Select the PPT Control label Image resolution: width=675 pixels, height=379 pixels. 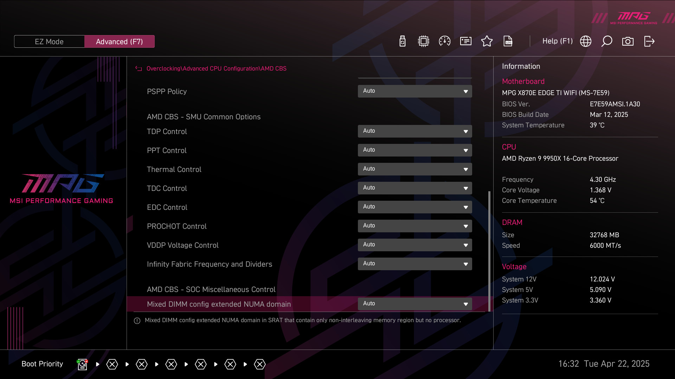click(x=167, y=151)
